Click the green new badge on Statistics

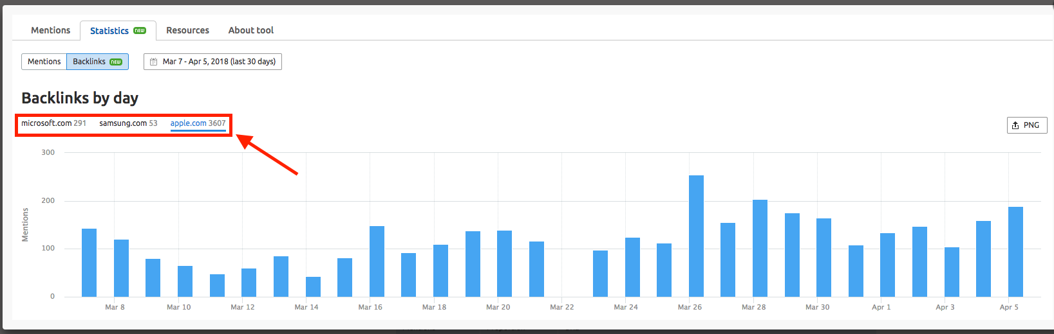[x=140, y=30]
